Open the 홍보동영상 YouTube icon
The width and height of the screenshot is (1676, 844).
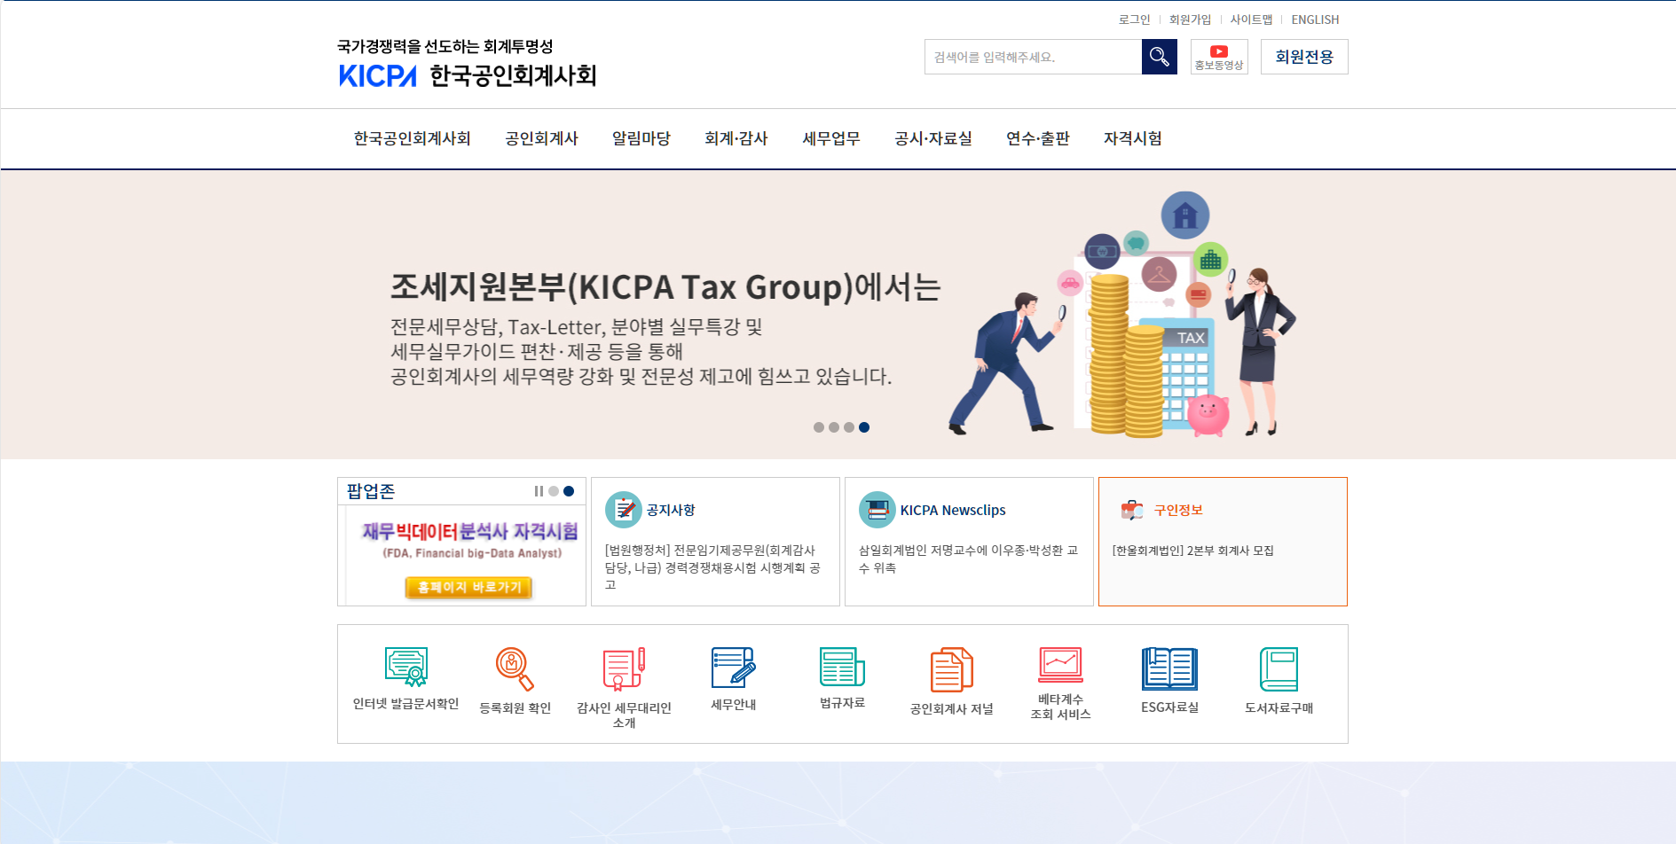point(1219,57)
